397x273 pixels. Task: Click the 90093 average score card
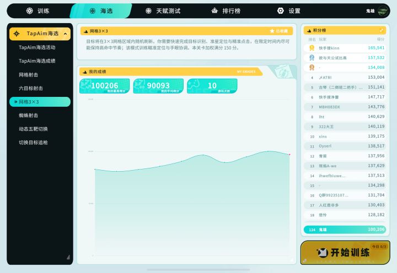point(158,86)
